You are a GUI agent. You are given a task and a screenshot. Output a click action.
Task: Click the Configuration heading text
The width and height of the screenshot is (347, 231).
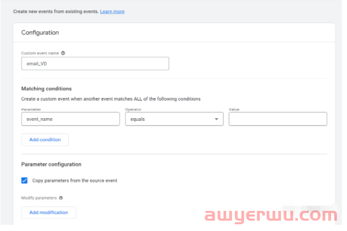click(40, 33)
